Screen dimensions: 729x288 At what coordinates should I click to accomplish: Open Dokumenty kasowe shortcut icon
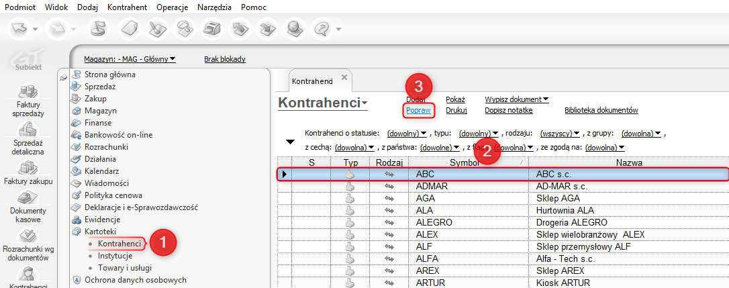28,199
